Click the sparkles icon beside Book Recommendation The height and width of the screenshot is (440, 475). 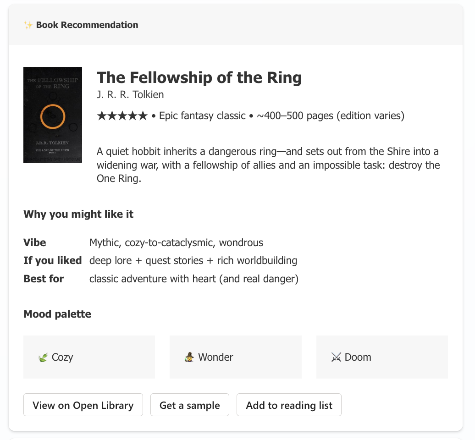[28, 25]
